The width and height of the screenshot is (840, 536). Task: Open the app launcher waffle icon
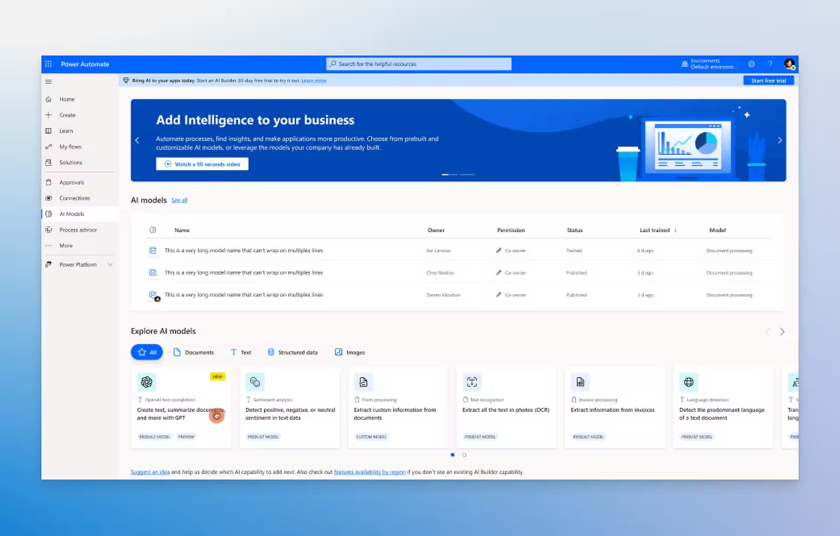pyautogui.click(x=48, y=64)
